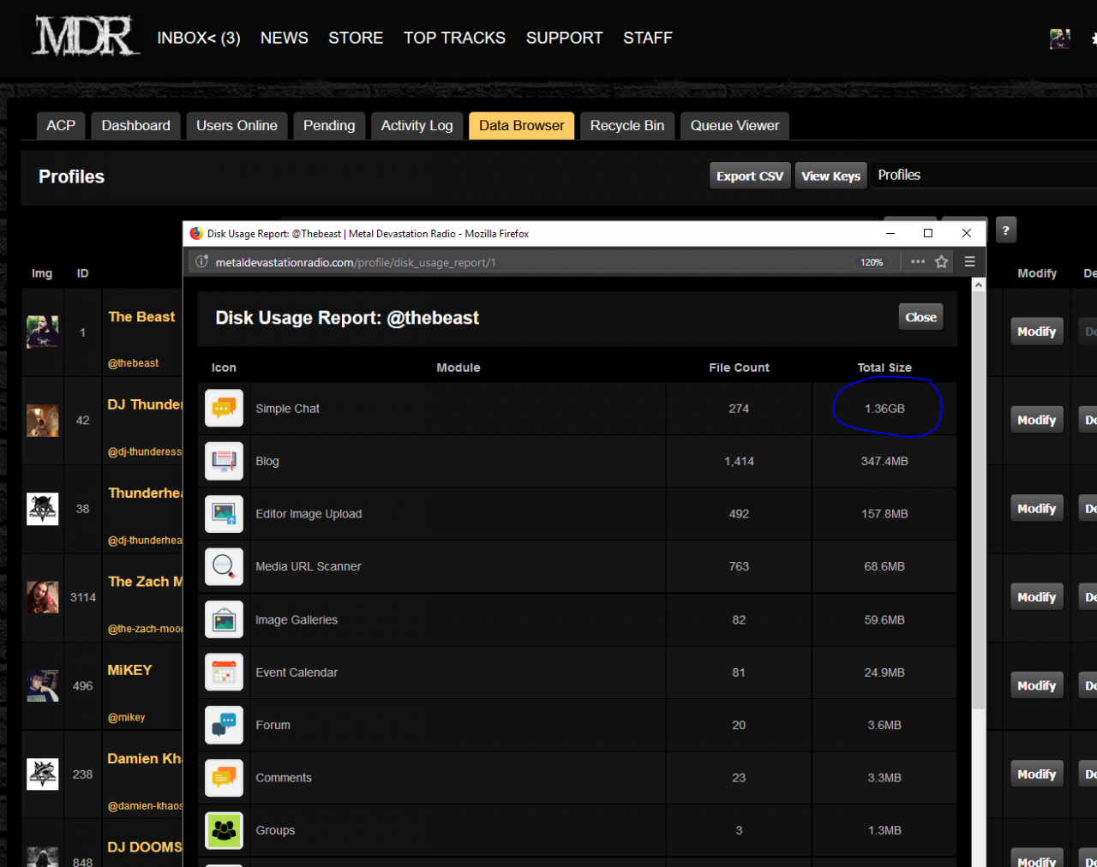
Task: Show site information icon in address bar
Action: (201, 262)
